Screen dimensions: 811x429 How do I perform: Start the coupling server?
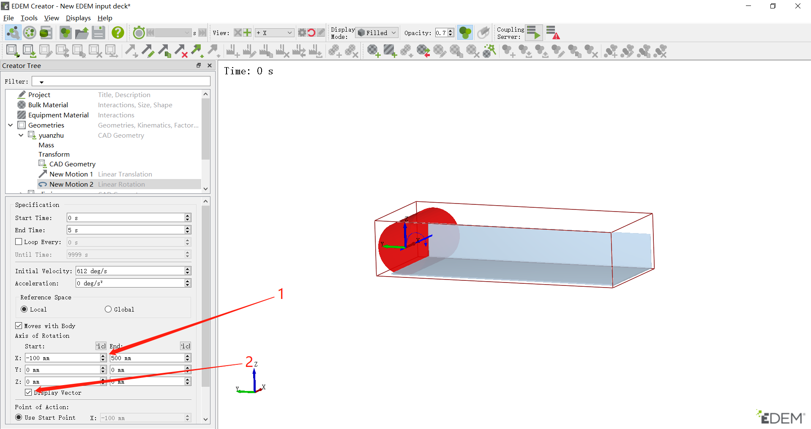tap(534, 33)
